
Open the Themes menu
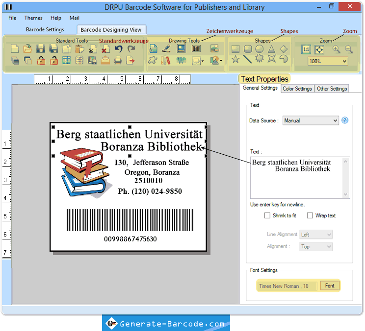pos(33,18)
